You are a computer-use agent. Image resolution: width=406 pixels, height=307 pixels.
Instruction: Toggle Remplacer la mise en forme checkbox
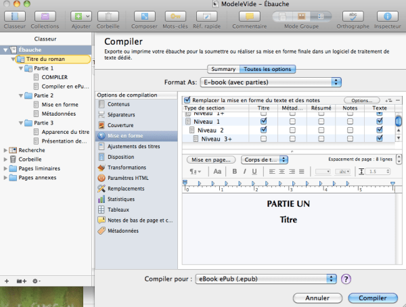click(187, 99)
